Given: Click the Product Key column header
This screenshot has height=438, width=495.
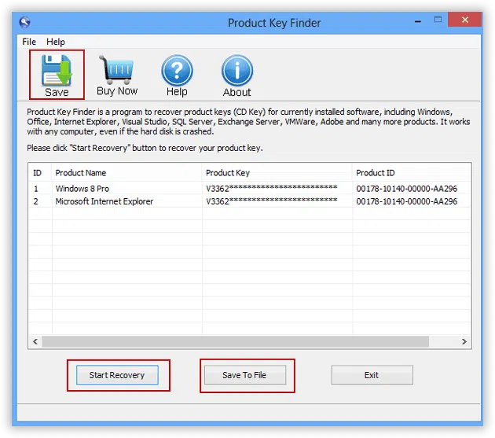Looking at the screenshot, I should pyautogui.click(x=275, y=172).
